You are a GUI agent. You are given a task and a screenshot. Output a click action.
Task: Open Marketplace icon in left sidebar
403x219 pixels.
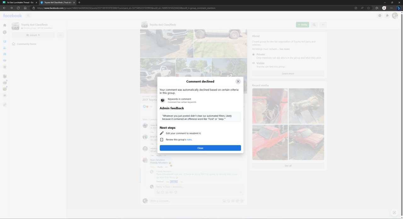click(5, 54)
